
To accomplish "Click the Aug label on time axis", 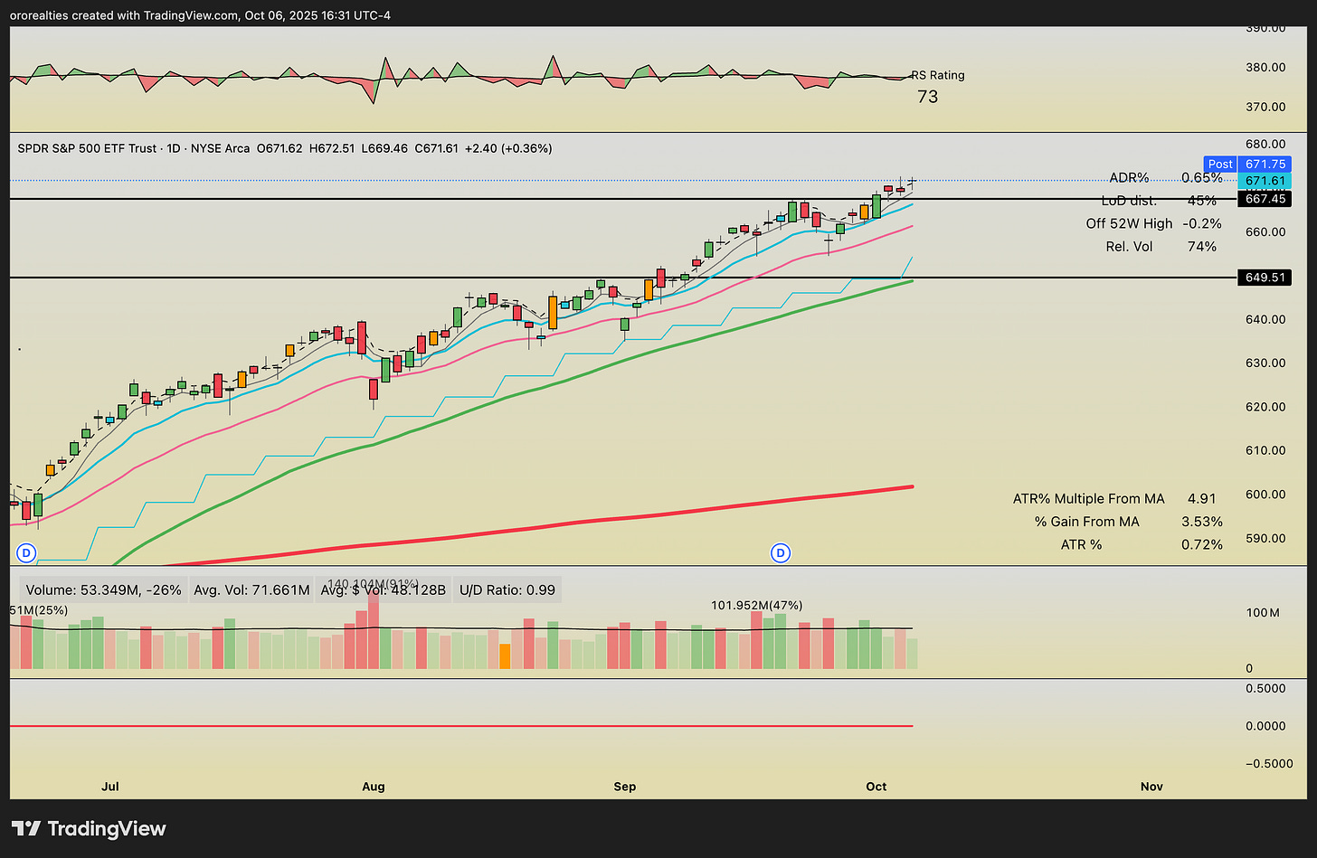I will point(373,787).
